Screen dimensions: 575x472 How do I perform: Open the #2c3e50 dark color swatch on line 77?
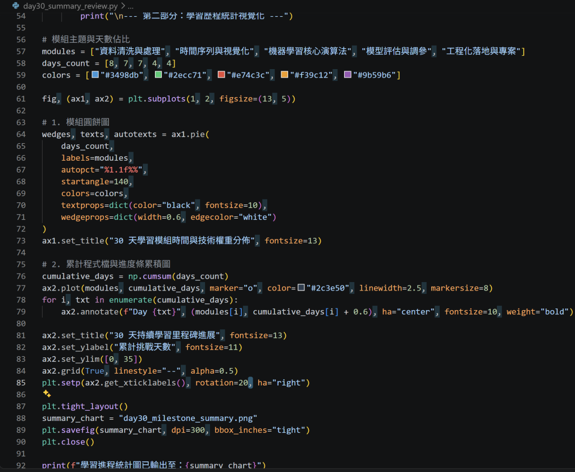(301, 287)
